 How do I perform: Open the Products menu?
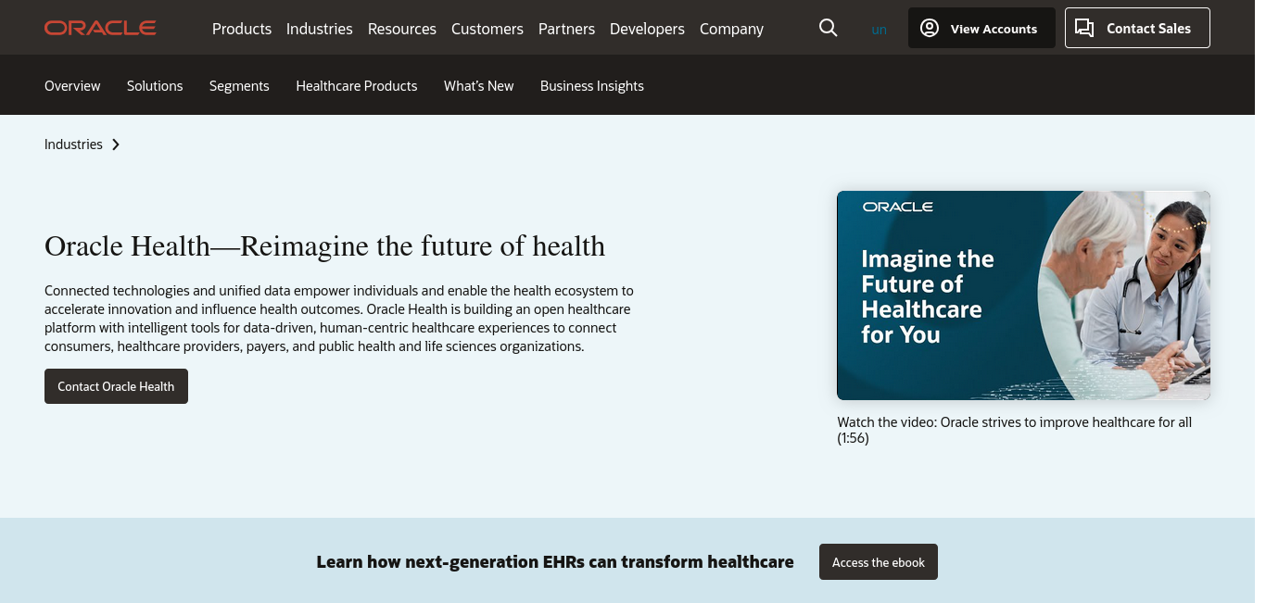click(x=242, y=29)
